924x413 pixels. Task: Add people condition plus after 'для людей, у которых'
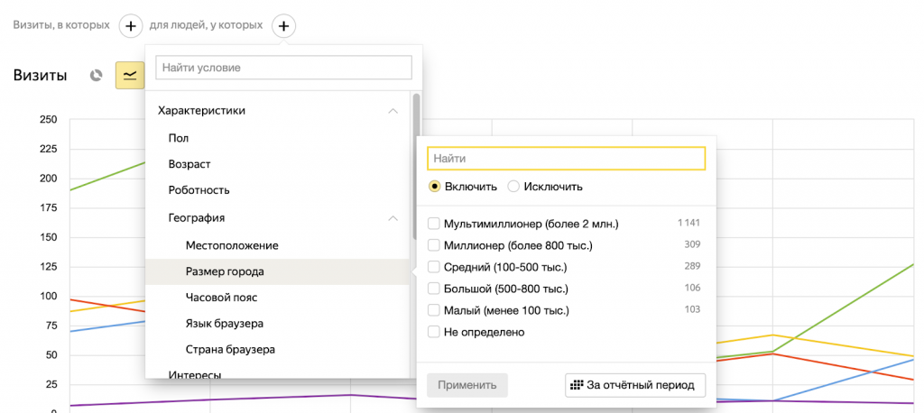tap(284, 26)
